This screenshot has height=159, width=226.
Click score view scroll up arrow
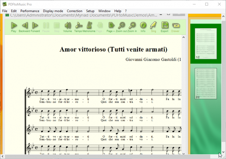click(x=184, y=37)
